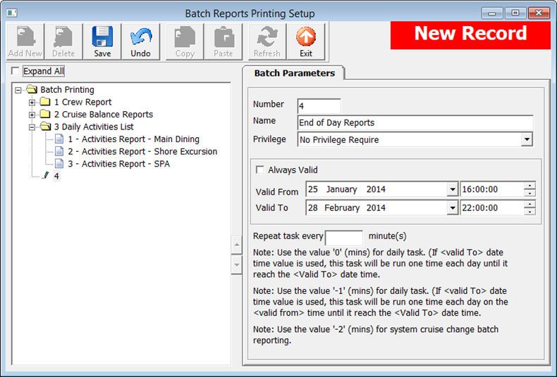Open the Valid To date picker dropdown
The width and height of the screenshot is (557, 377).
click(x=452, y=208)
